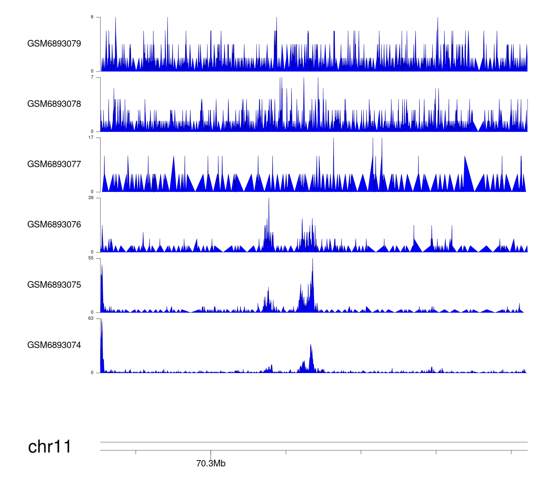Click the y-axis maximum value 7

92,77
